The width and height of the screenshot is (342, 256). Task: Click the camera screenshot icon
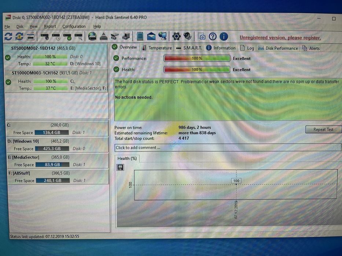[x=202, y=36]
